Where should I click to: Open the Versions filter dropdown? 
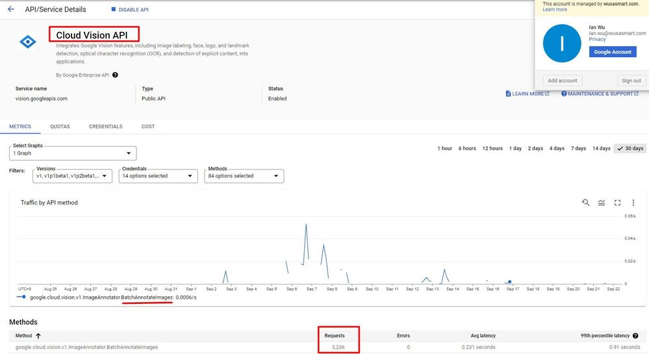72,176
